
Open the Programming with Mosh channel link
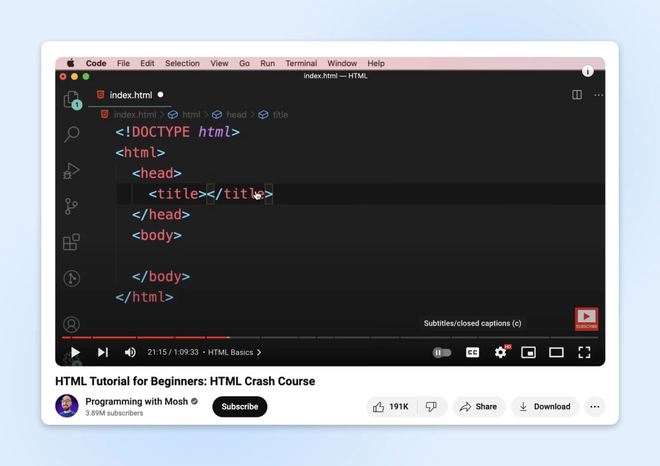137,401
